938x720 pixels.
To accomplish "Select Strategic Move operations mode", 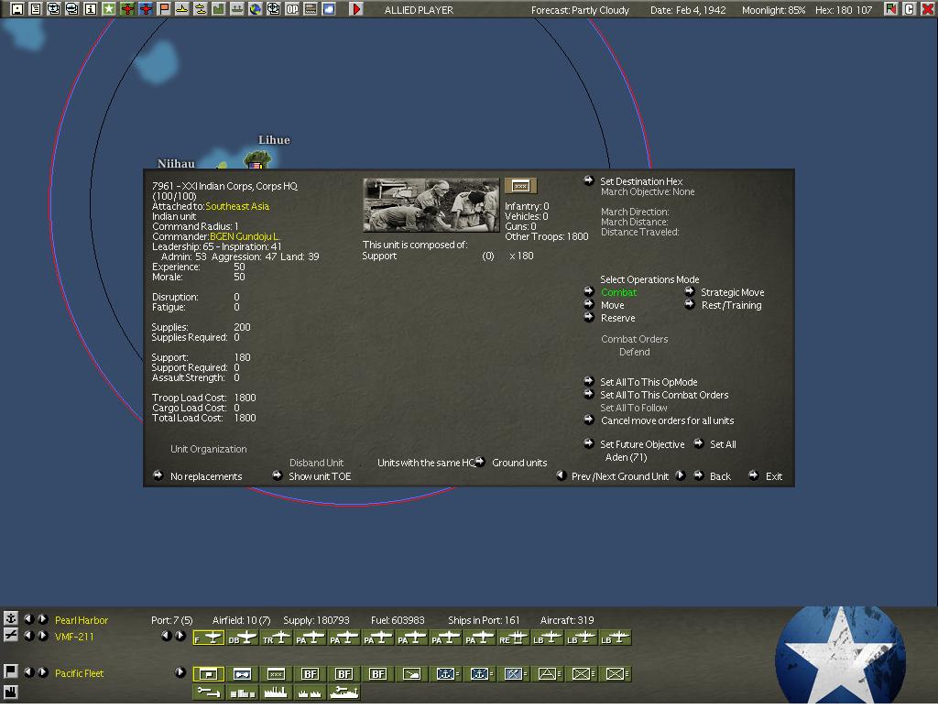I will (732, 292).
